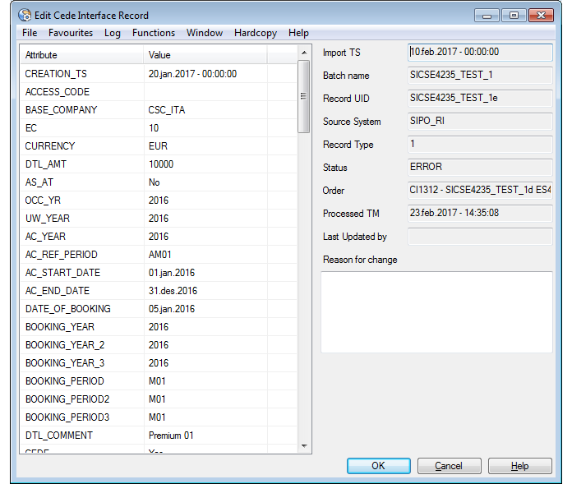Select the BOOKING_YEAR attribute row

[159, 327]
